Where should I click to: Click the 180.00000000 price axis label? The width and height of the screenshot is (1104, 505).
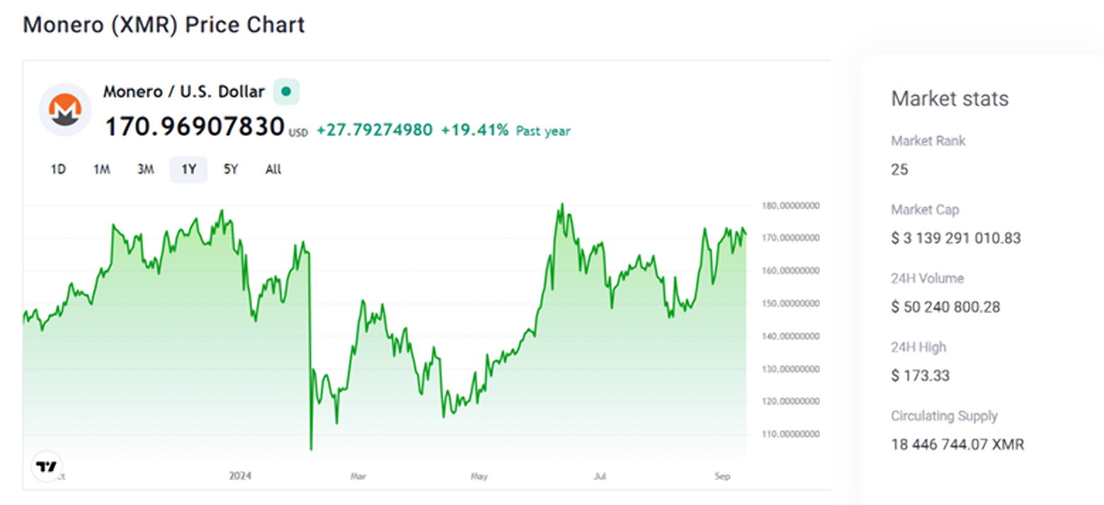tap(791, 206)
